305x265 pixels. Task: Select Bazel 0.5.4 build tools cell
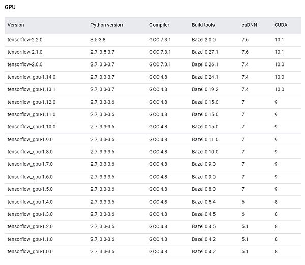point(203,202)
